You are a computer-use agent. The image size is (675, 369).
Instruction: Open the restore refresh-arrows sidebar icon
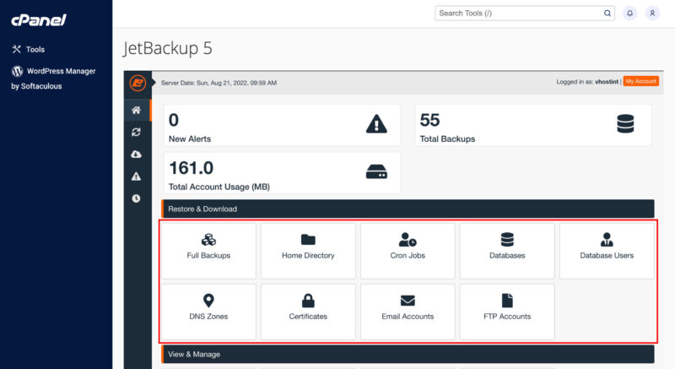136,133
